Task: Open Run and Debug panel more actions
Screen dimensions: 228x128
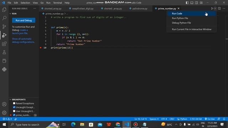Action: pos(35,9)
